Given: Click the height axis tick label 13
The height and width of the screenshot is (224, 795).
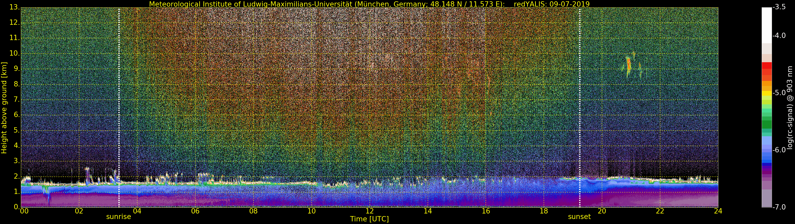Looking at the screenshot, I should (x=14, y=7).
